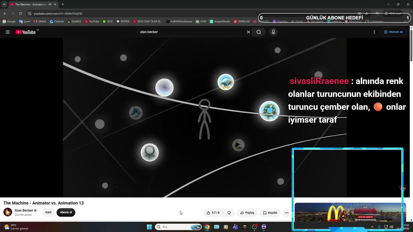This screenshot has width=413, height=232.
Task: Open Google Chrome from the taskbar
Action: [207, 227]
